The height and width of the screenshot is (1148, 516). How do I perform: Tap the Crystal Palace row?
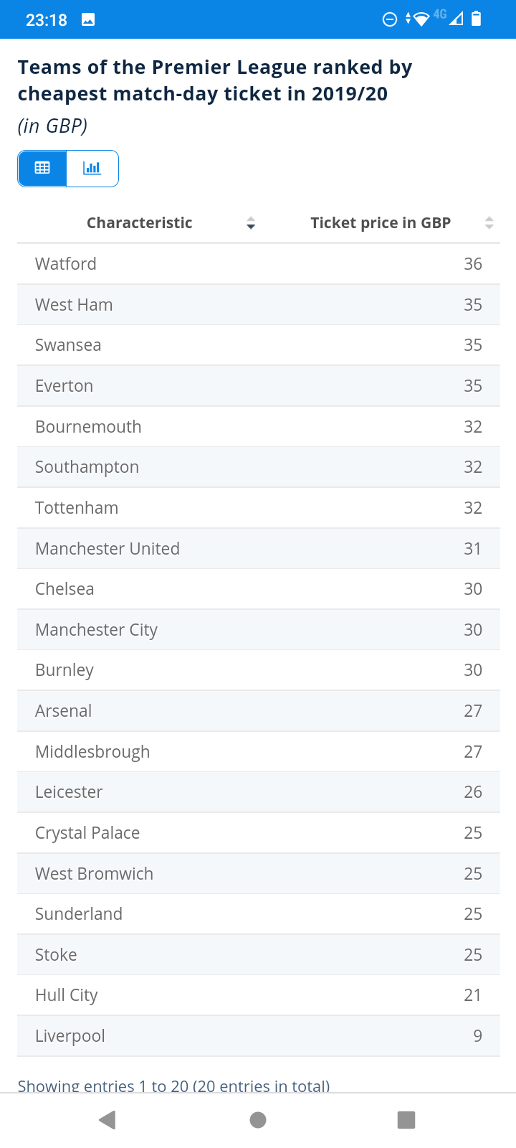tap(258, 833)
